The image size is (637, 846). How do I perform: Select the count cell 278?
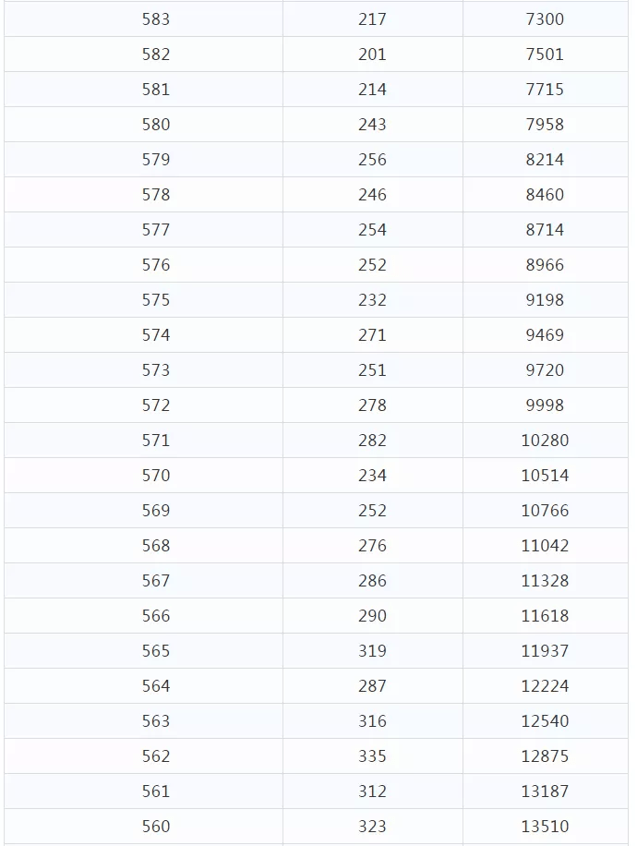(x=372, y=405)
